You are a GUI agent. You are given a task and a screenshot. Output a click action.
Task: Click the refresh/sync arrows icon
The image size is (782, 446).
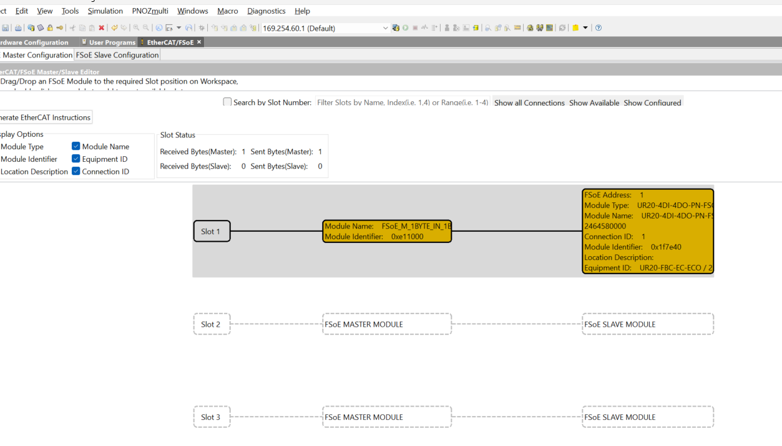point(562,27)
